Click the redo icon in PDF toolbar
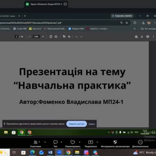The width and height of the screenshot is (156, 156). point(82,37)
